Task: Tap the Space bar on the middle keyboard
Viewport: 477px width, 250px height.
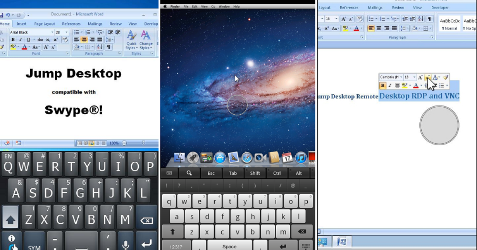Action: (x=229, y=246)
